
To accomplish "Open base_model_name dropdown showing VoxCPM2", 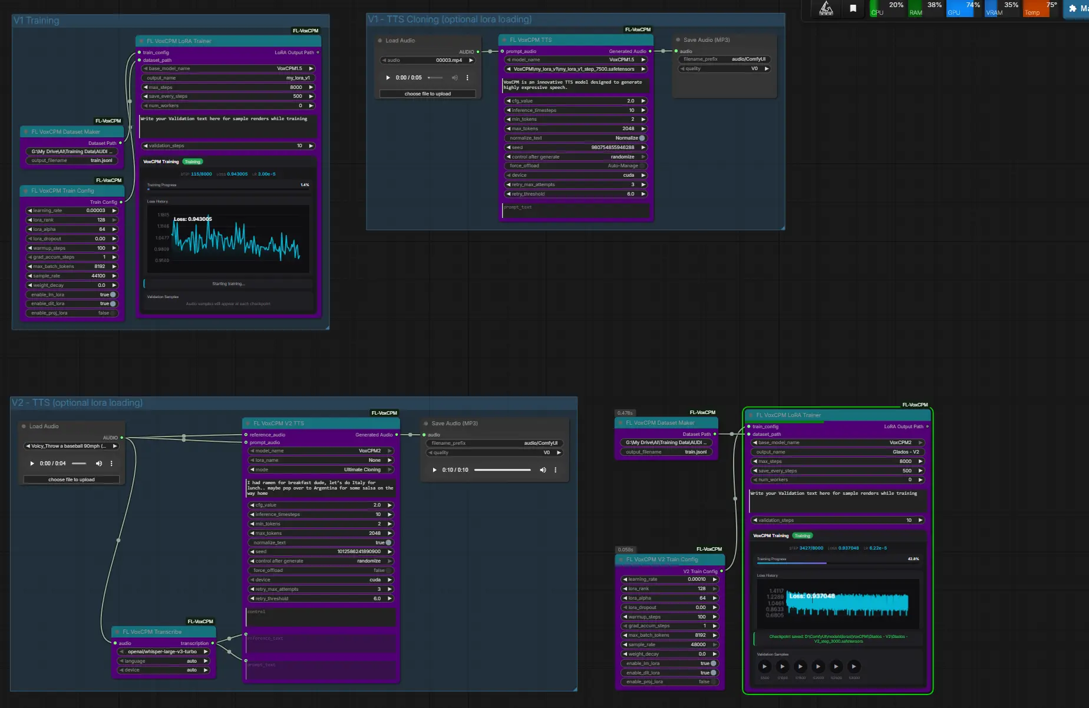I will click(x=838, y=442).
